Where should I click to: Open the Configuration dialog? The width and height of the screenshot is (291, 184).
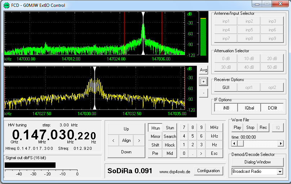click(208, 171)
